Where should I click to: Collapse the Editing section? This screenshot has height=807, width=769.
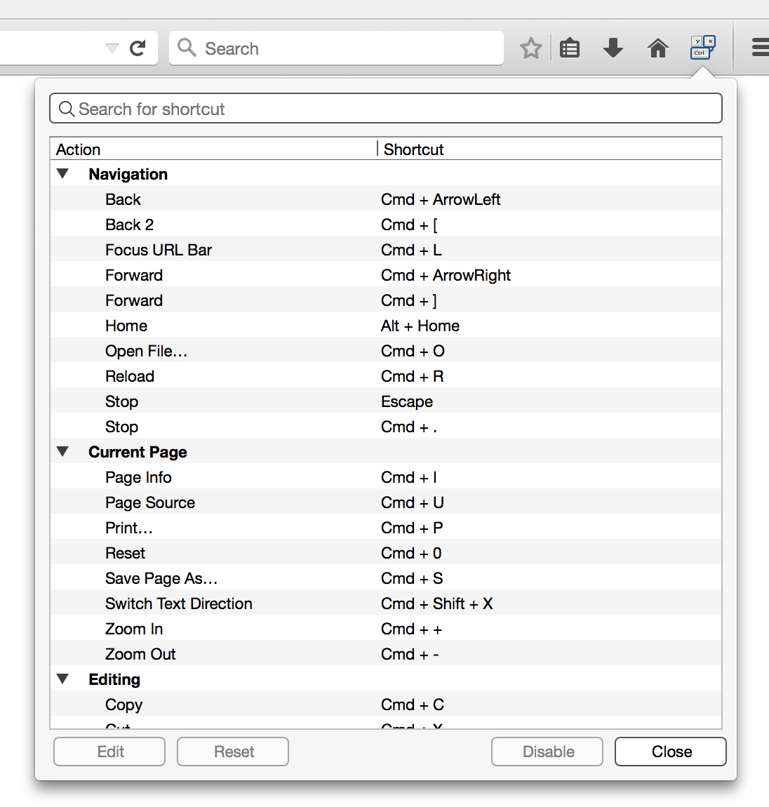(x=63, y=679)
